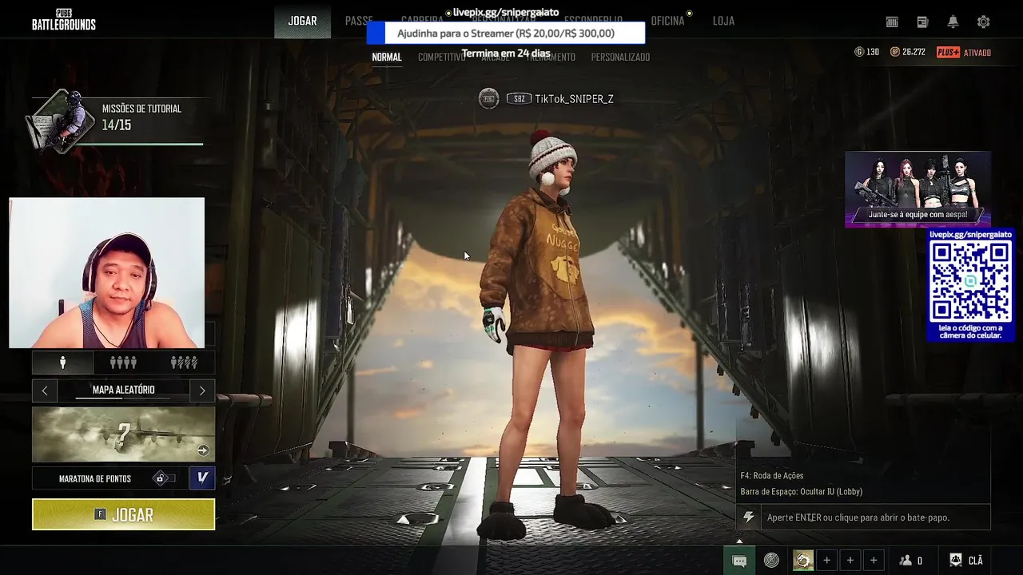Collapse the chat panel with the small up arrow
Screen dimensions: 1023x575
click(x=739, y=541)
